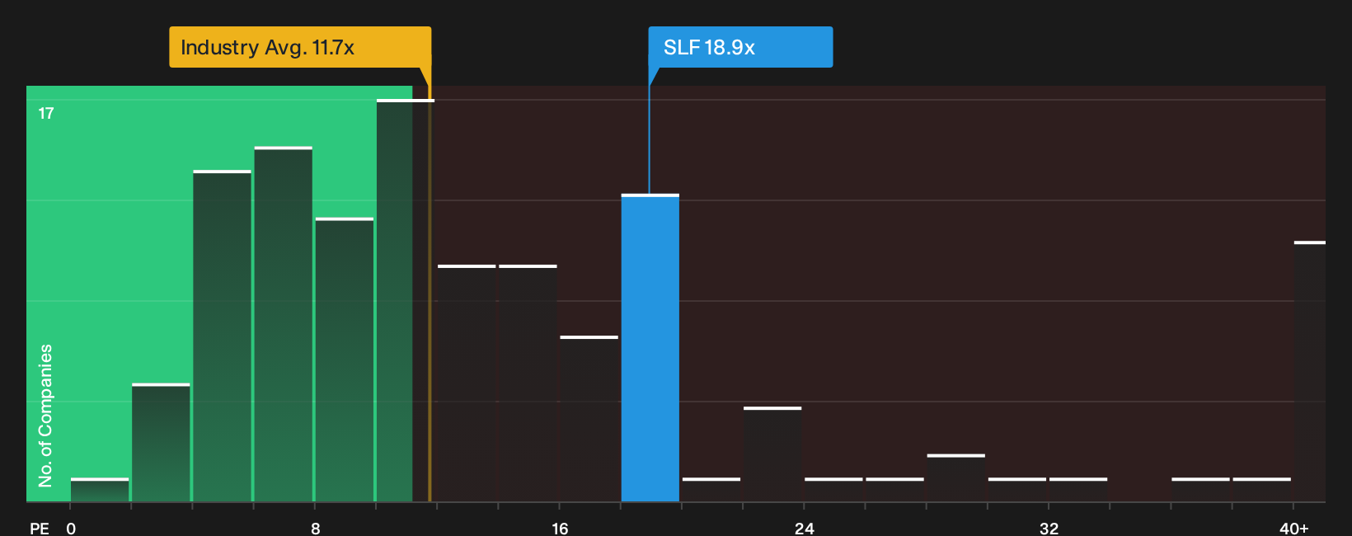The height and width of the screenshot is (536, 1352).
Task: Click the bar at PE 22-24
Action: coord(772,454)
